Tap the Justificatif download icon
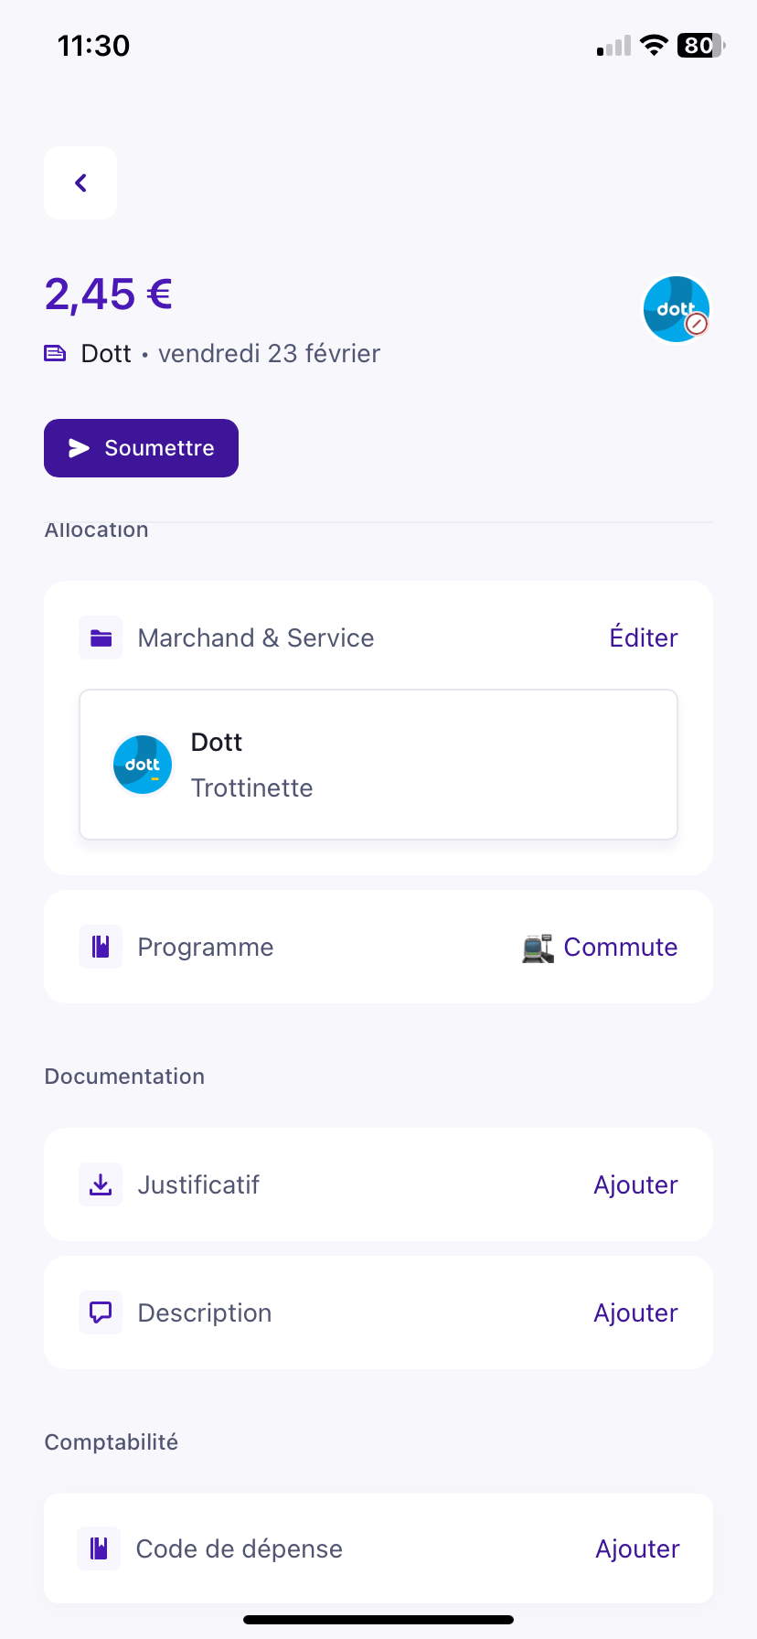 click(101, 1184)
